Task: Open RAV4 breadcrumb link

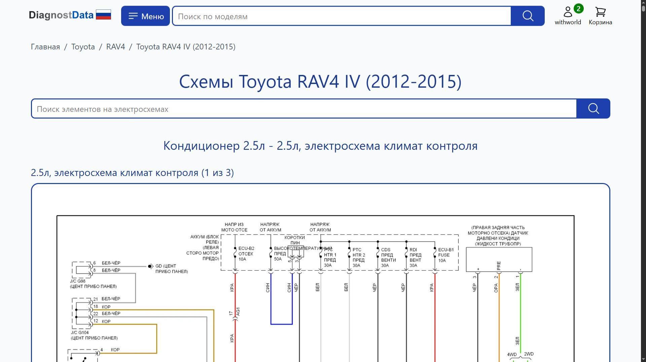Action: 115,47
